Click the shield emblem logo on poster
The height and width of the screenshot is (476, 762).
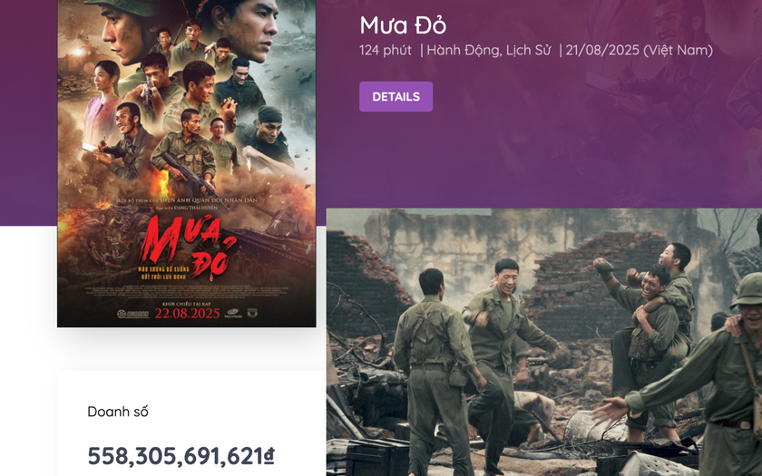tap(252, 313)
